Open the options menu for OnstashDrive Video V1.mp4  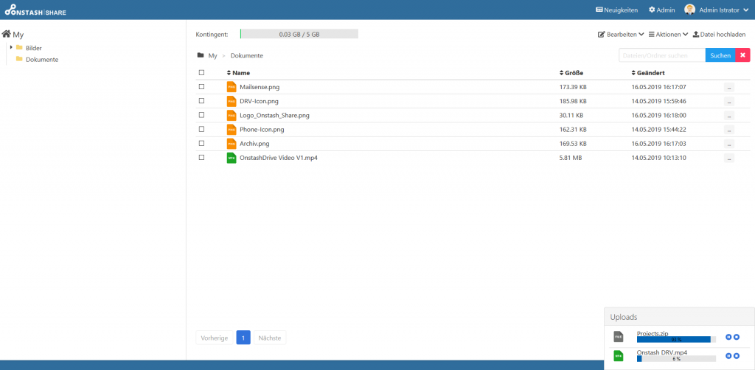tap(729, 158)
